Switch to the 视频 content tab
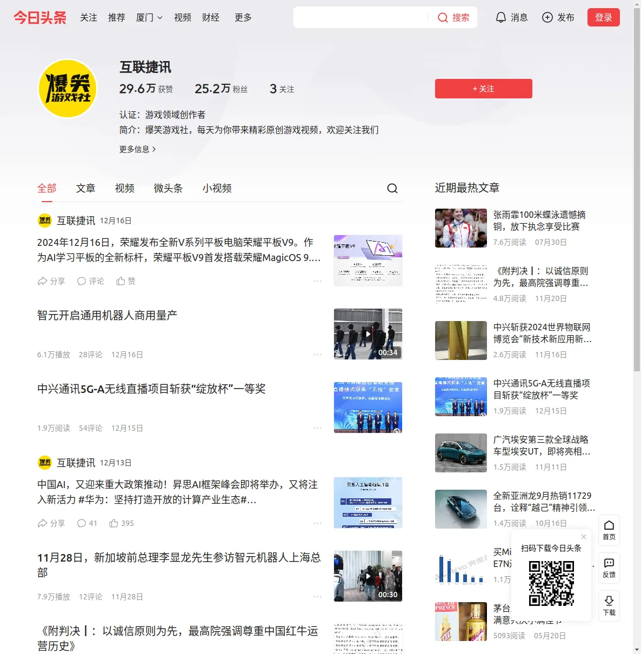The width and height of the screenshot is (641, 654). 125,188
